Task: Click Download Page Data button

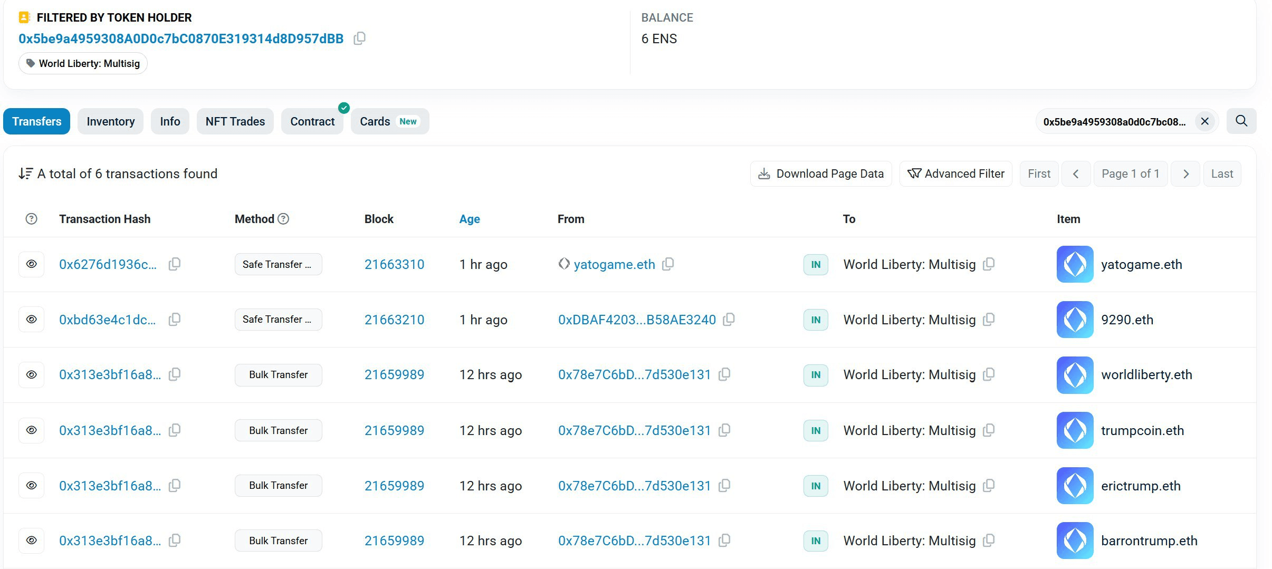Action: [x=821, y=174]
